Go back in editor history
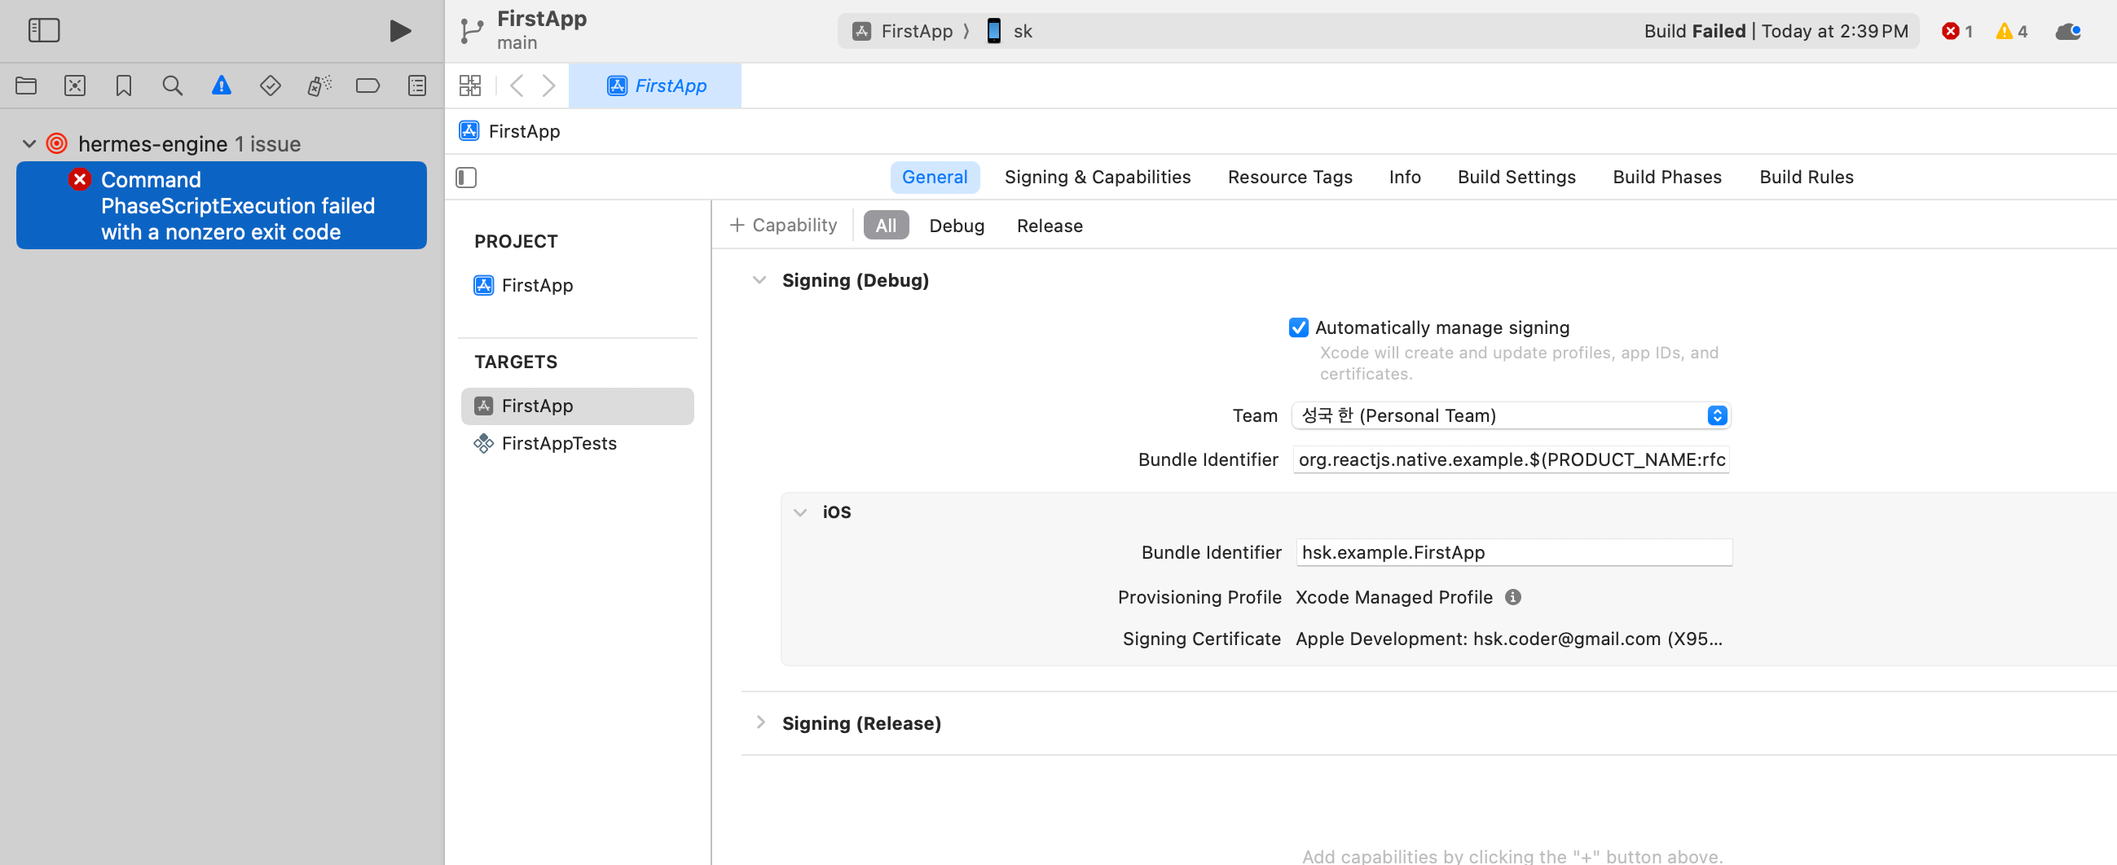This screenshot has width=2117, height=865. point(516,86)
